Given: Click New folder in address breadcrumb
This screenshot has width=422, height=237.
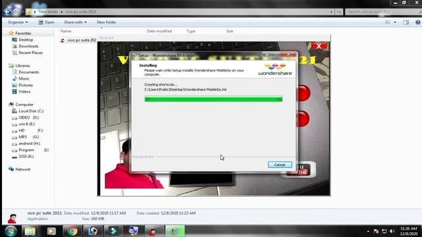Looking at the screenshot, I should [x=48, y=12].
